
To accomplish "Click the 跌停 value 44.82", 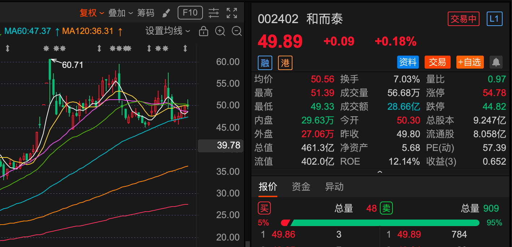I will pos(494,107).
